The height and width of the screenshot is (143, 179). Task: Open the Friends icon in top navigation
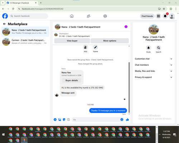coord(88,16)
